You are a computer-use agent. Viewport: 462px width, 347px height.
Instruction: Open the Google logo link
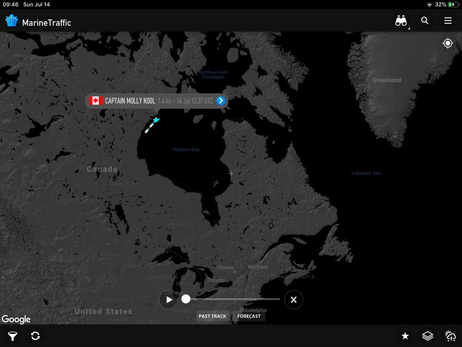[x=17, y=320]
